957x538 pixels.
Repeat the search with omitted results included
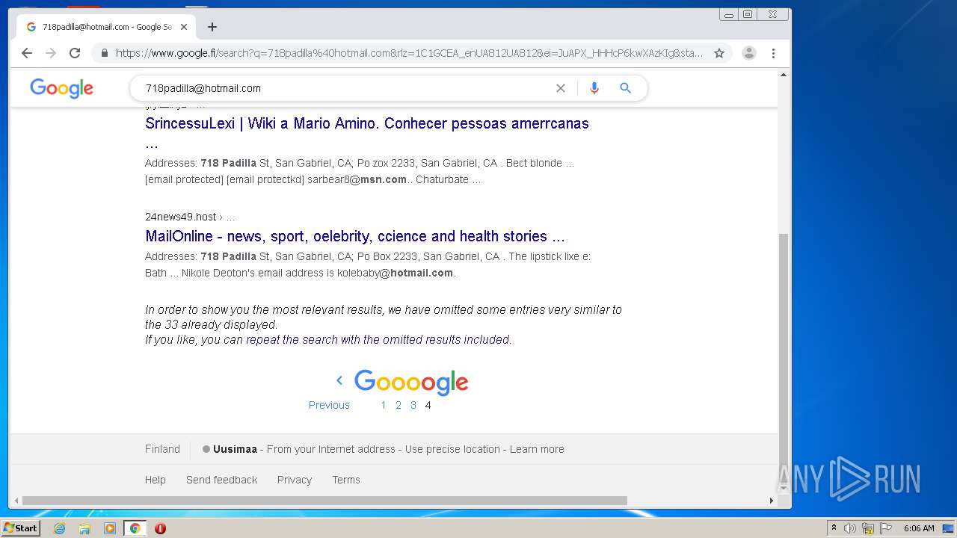(x=378, y=339)
